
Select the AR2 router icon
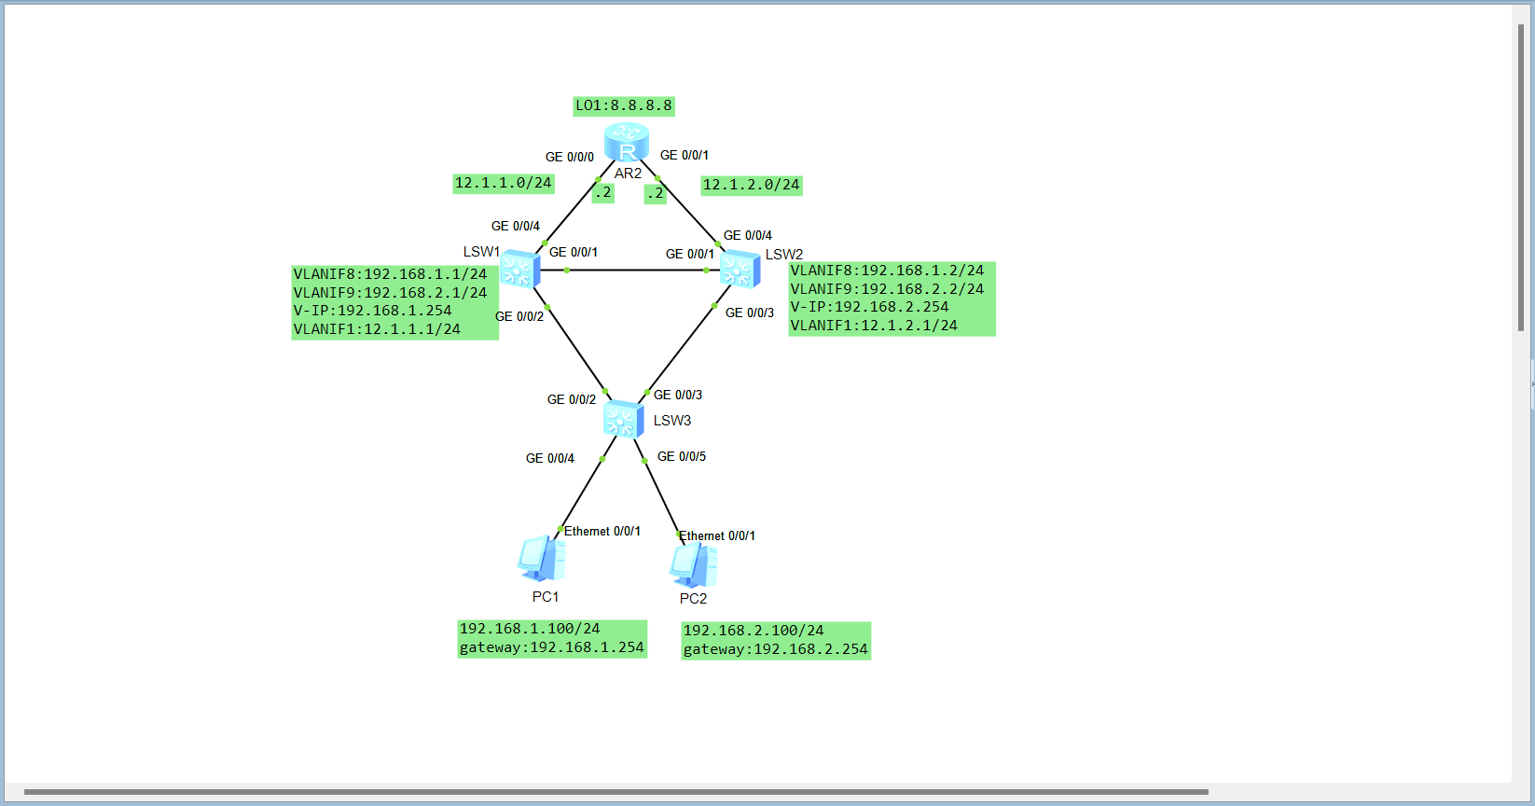[627, 143]
